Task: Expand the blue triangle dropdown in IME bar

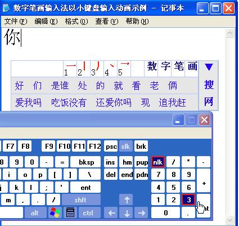Action: tap(209, 67)
